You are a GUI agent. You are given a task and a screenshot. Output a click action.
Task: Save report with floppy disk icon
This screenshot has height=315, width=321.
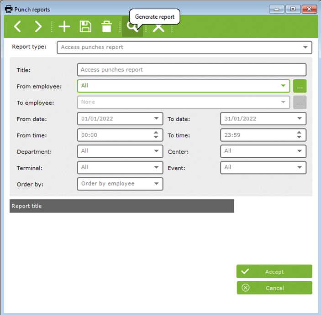(x=85, y=26)
